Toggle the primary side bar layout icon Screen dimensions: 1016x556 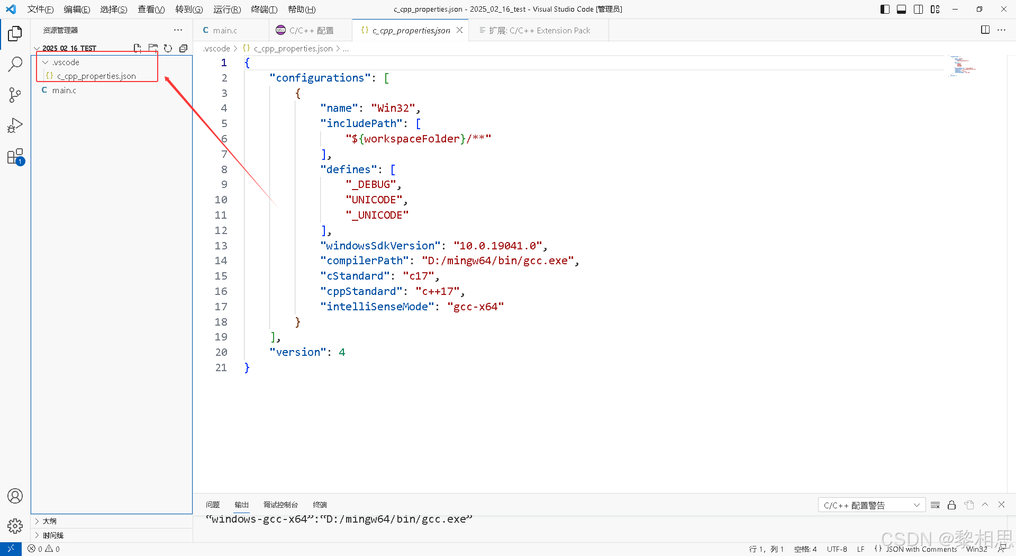click(885, 9)
